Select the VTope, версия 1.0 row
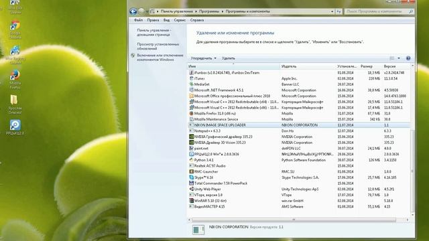Viewport: 429px width, 241px height. (x=299, y=195)
